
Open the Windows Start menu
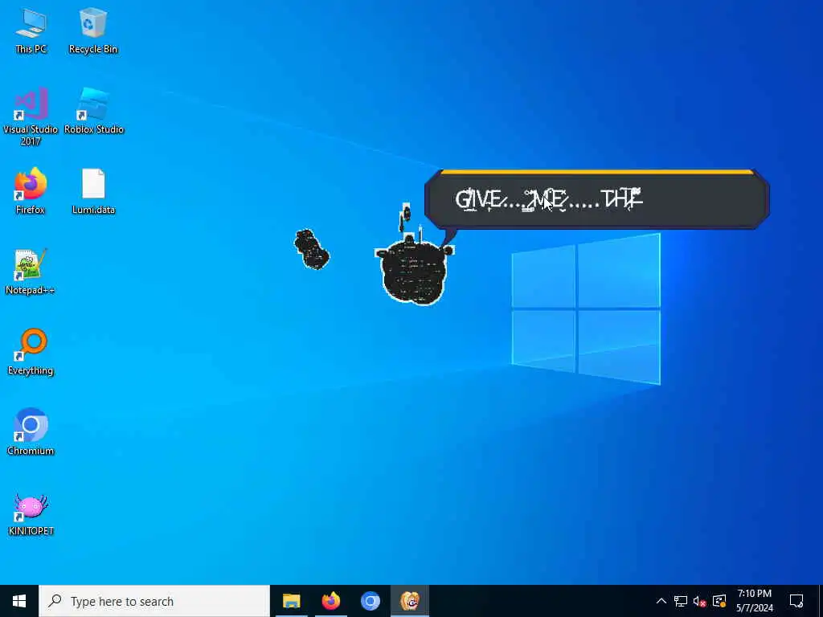click(x=19, y=601)
